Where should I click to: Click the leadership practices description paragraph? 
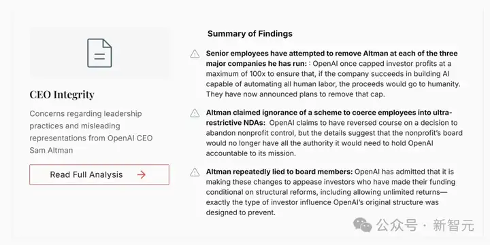[x=91, y=132]
